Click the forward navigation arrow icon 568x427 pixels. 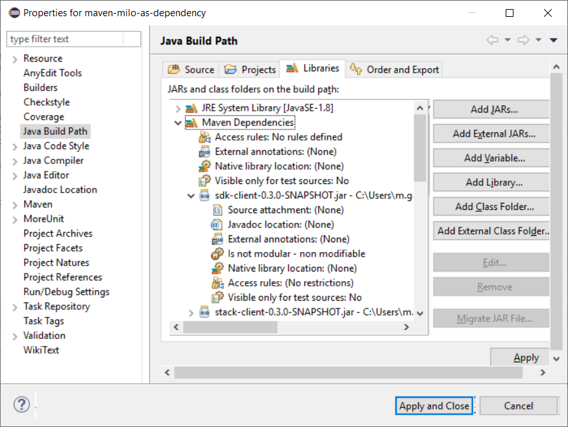coord(523,40)
